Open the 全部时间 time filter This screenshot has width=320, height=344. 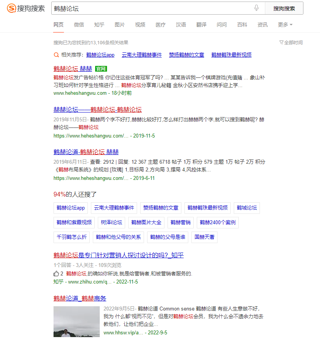click(x=291, y=43)
